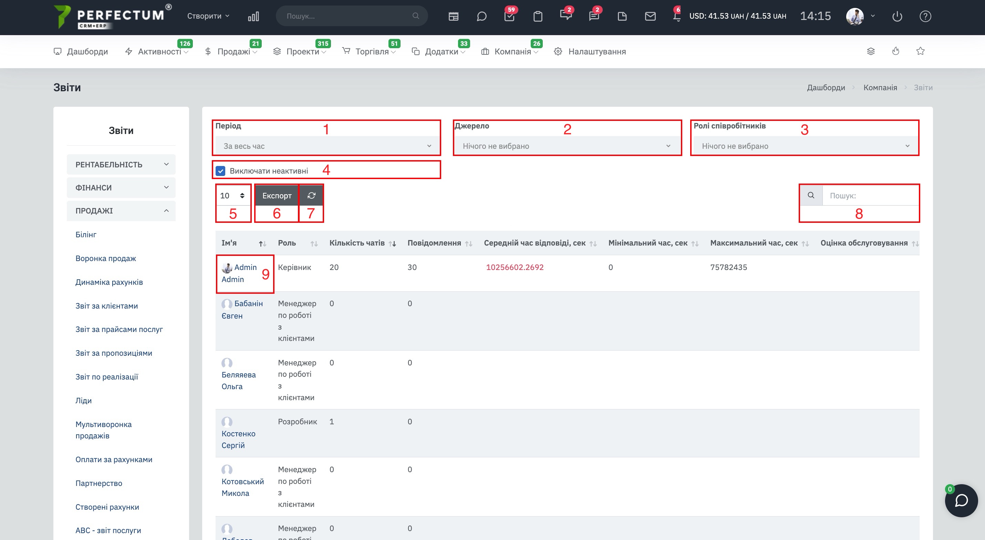Open notifications bell with 6 badge
The height and width of the screenshot is (540, 985).
tap(676, 17)
